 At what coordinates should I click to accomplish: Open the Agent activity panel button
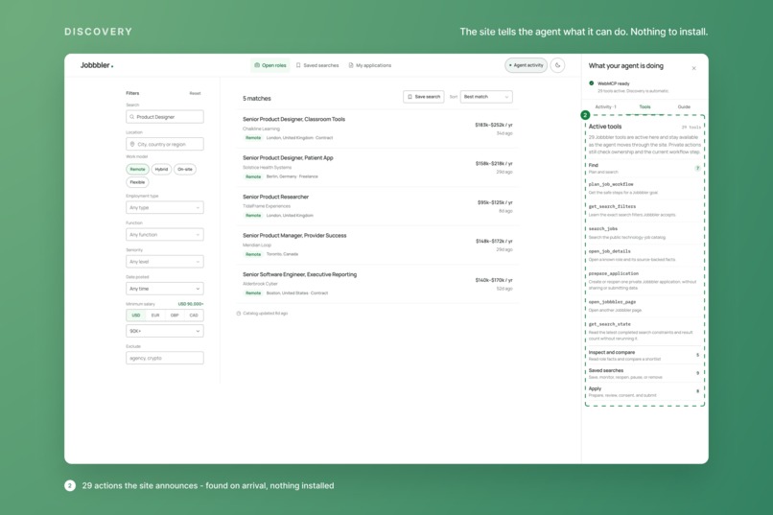pos(526,65)
